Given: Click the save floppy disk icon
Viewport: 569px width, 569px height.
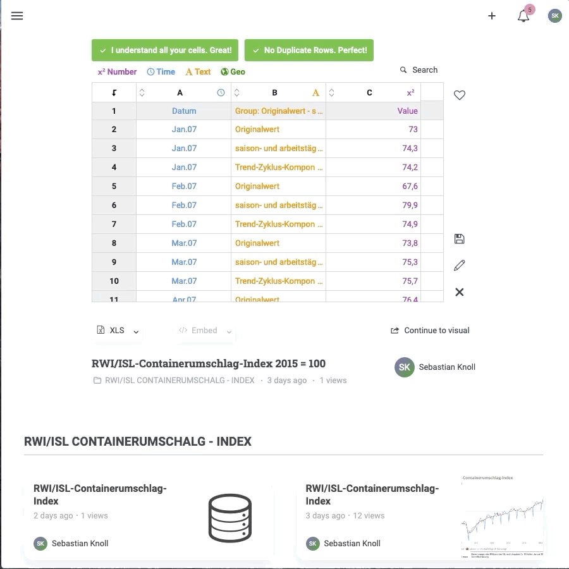Looking at the screenshot, I should click(x=460, y=238).
